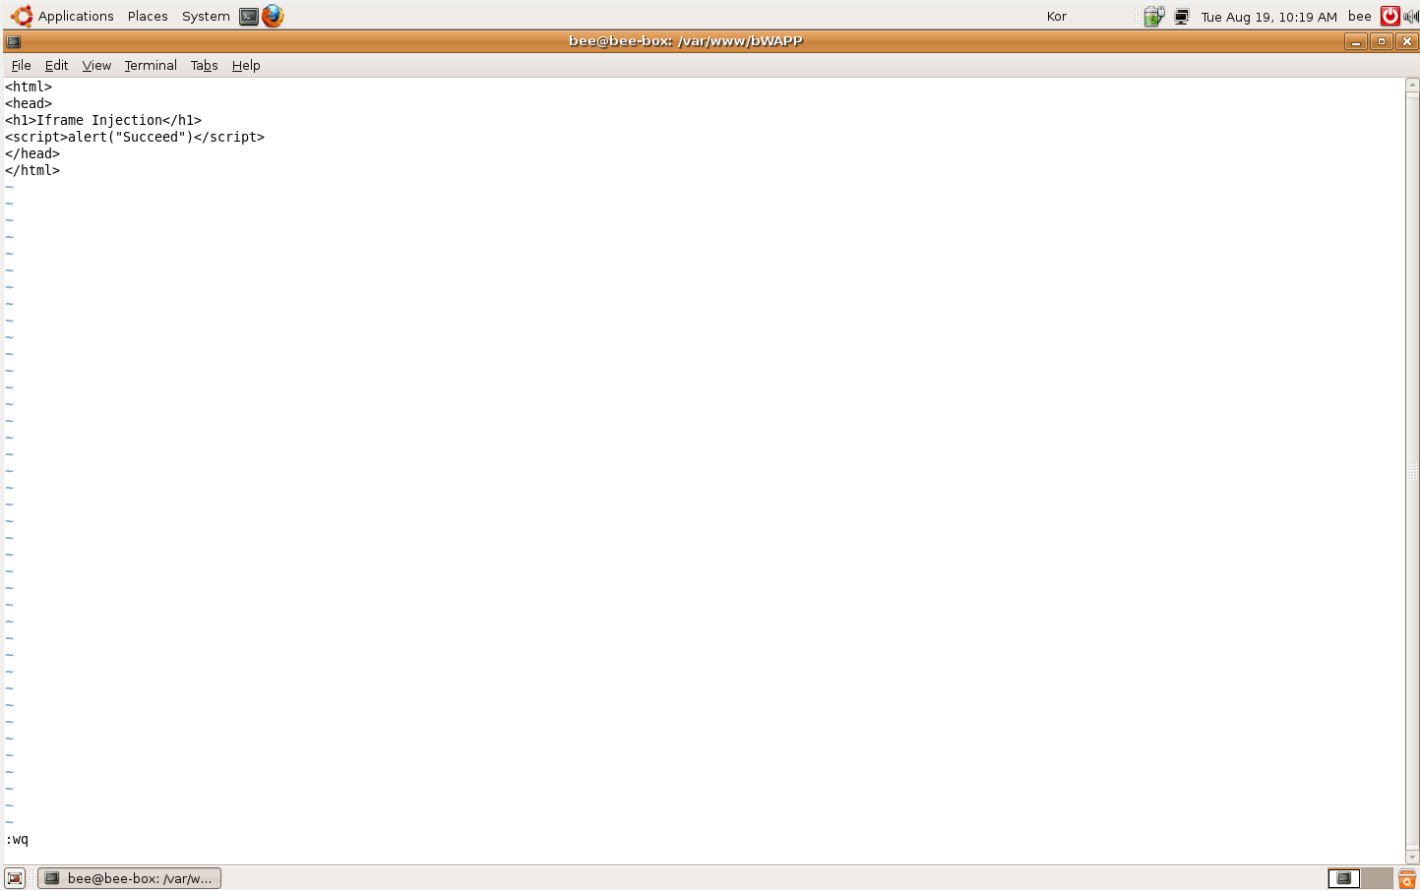Open the Help menu
Viewport: 1420px width, 890px height.
[x=246, y=65]
